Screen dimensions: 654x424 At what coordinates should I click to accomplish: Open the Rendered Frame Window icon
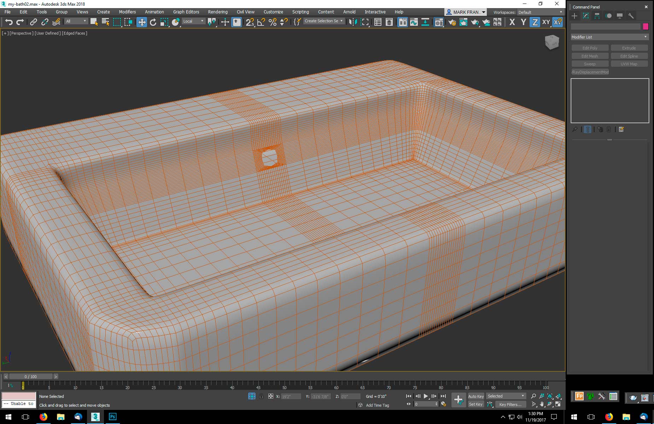463,22
